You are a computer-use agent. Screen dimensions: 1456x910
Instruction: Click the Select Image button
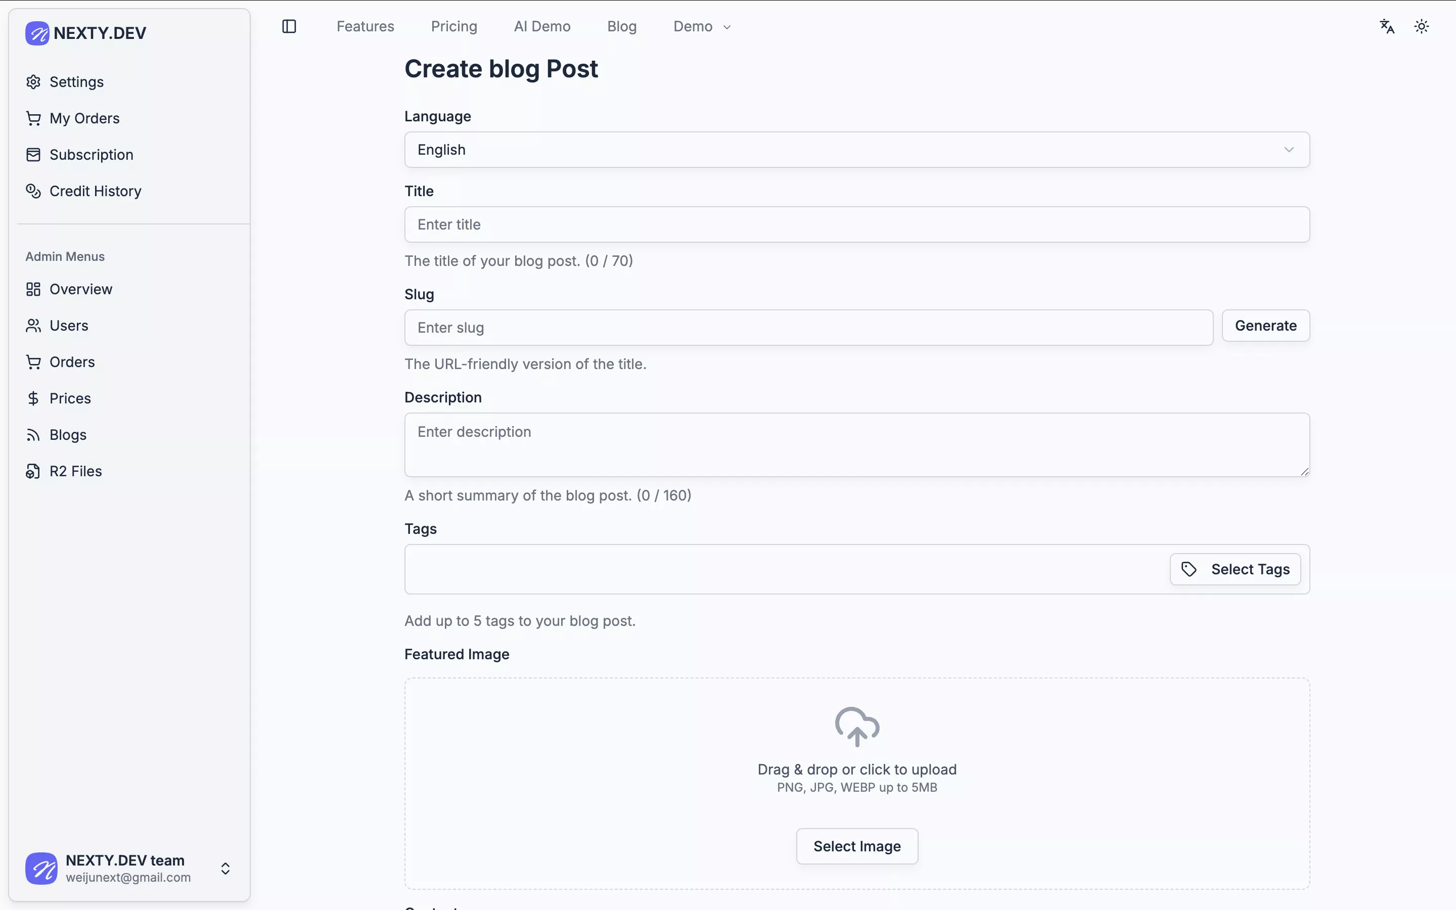857,846
